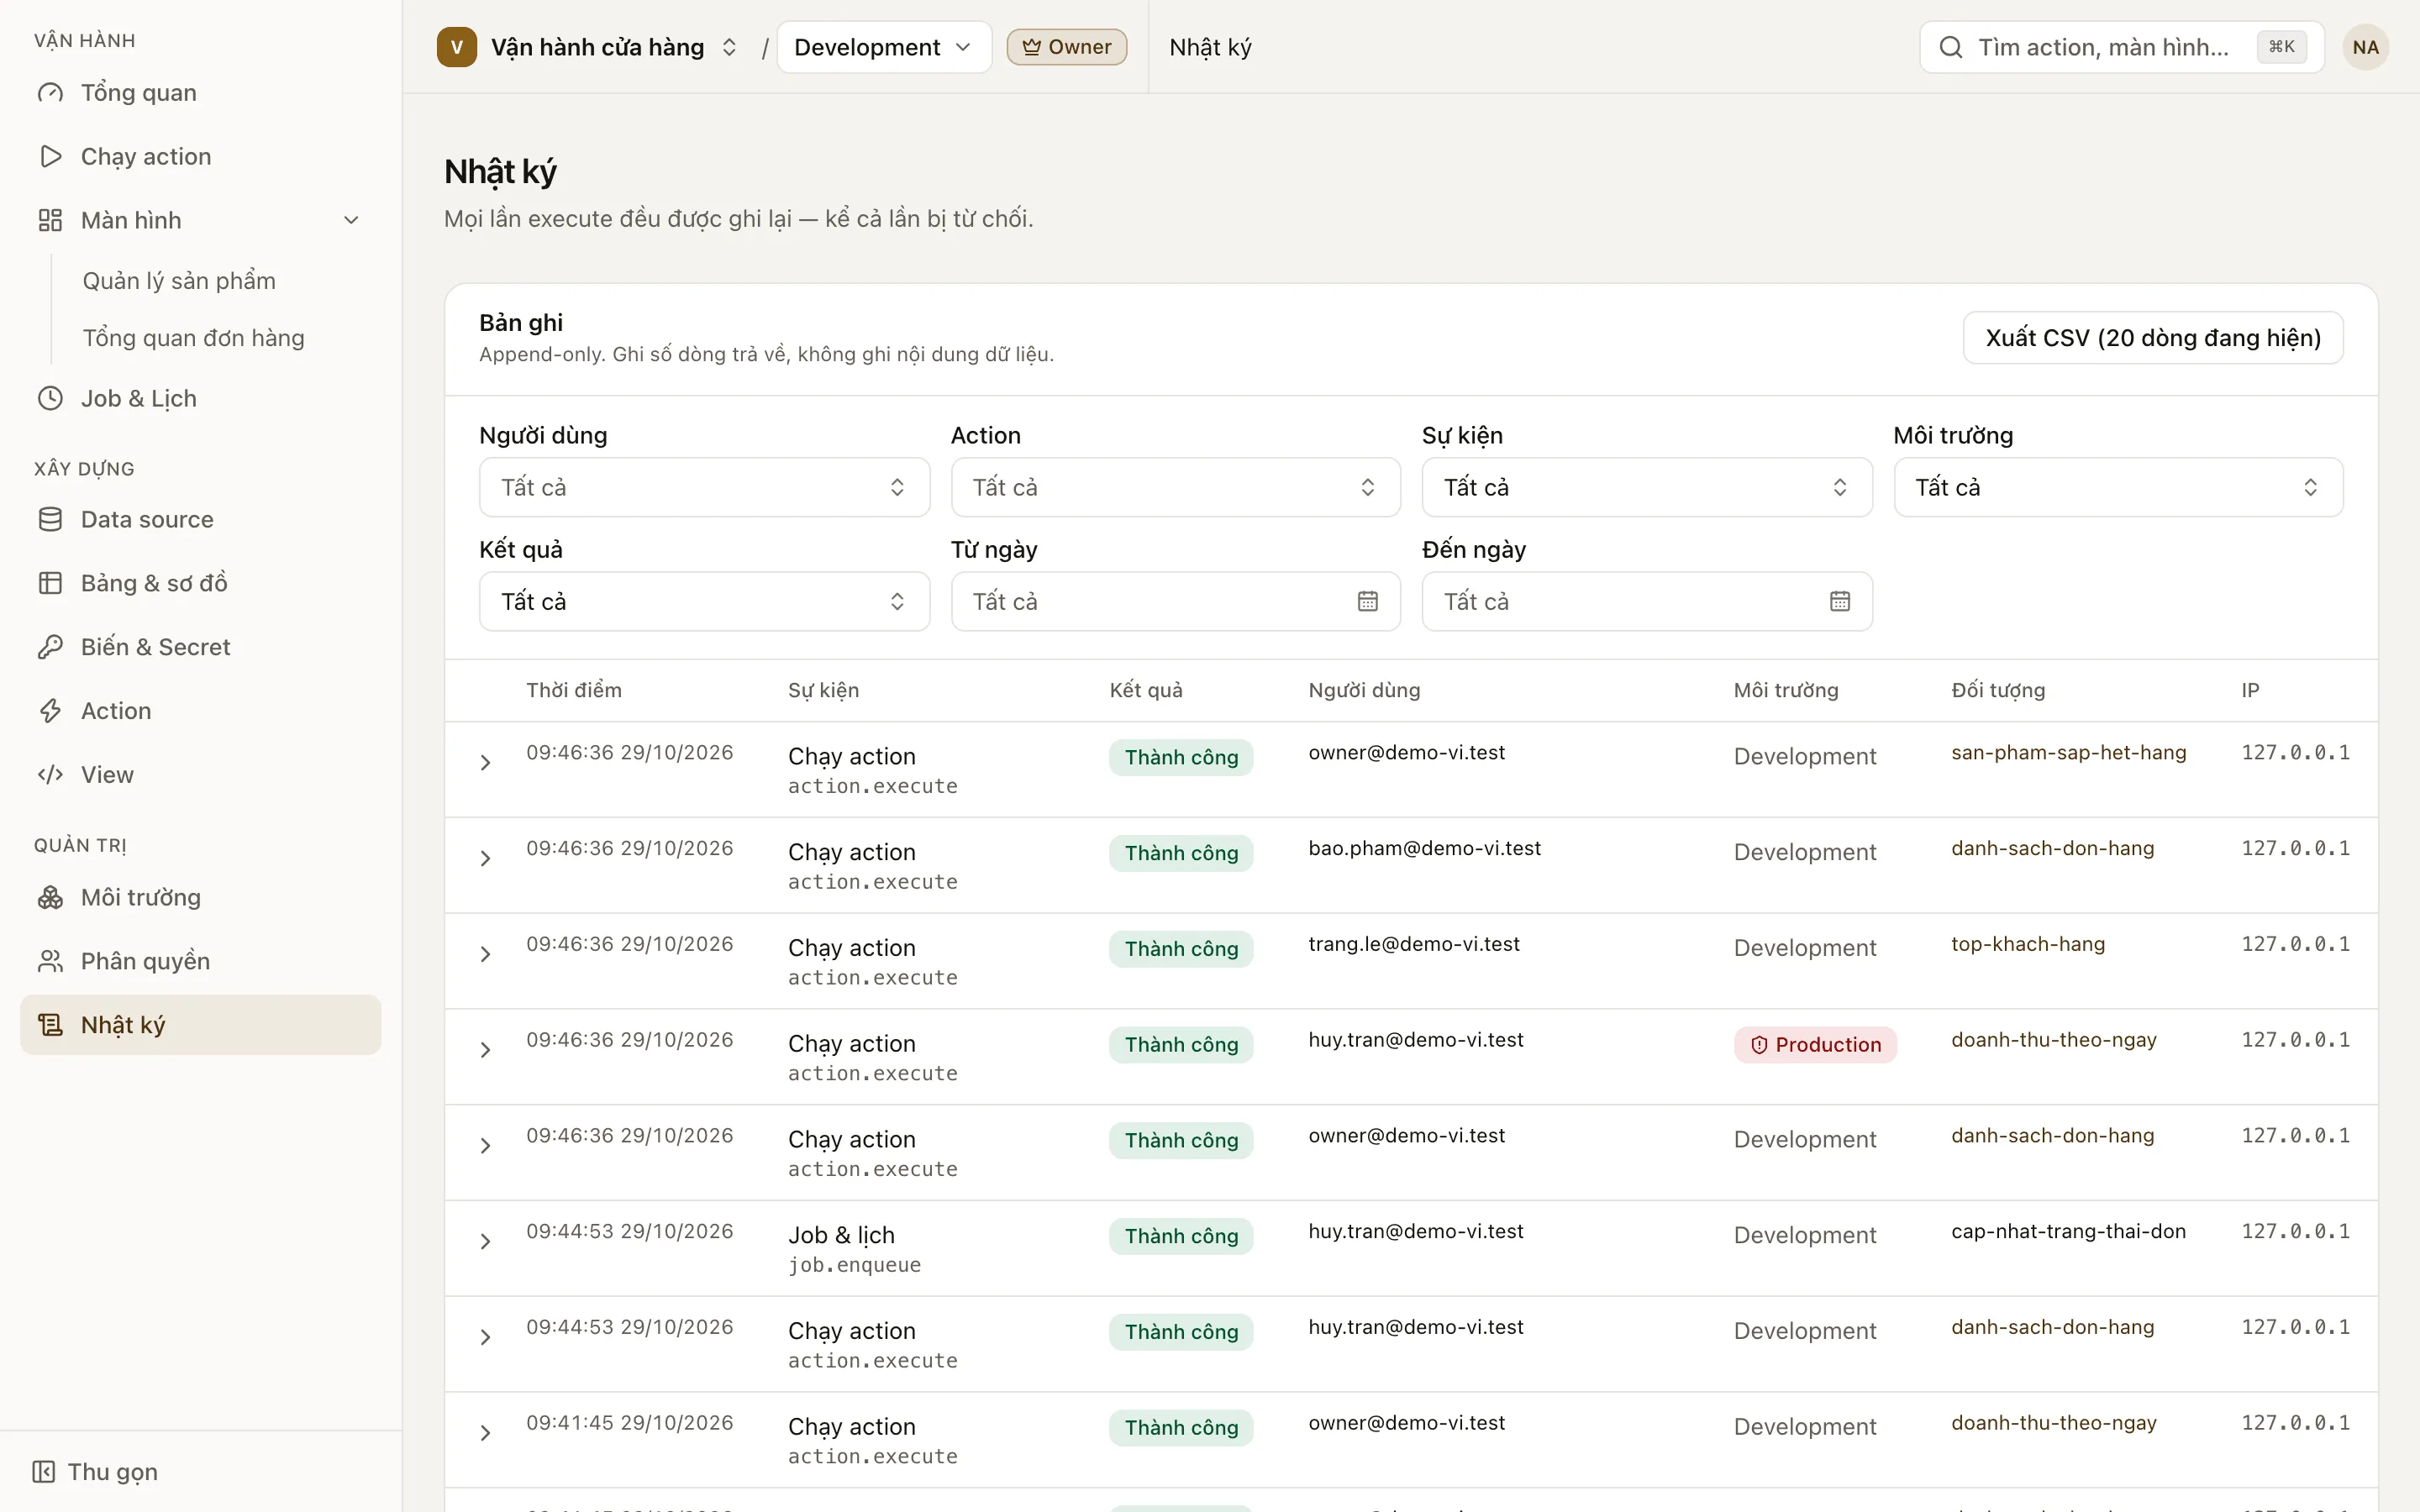This screenshot has height=1512, width=2420.
Task: Click the NA user avatar
Action: [x=2365, y=47]
